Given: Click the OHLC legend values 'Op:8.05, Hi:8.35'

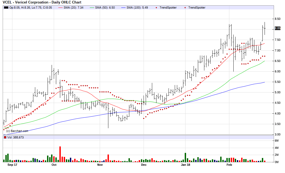Looking at the screenshot, I should click(x=20, y=8).
